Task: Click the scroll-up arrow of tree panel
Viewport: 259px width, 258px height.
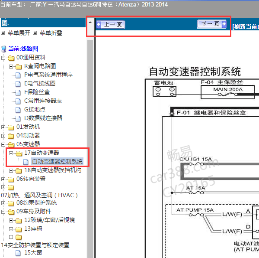Action: (90, 22)
